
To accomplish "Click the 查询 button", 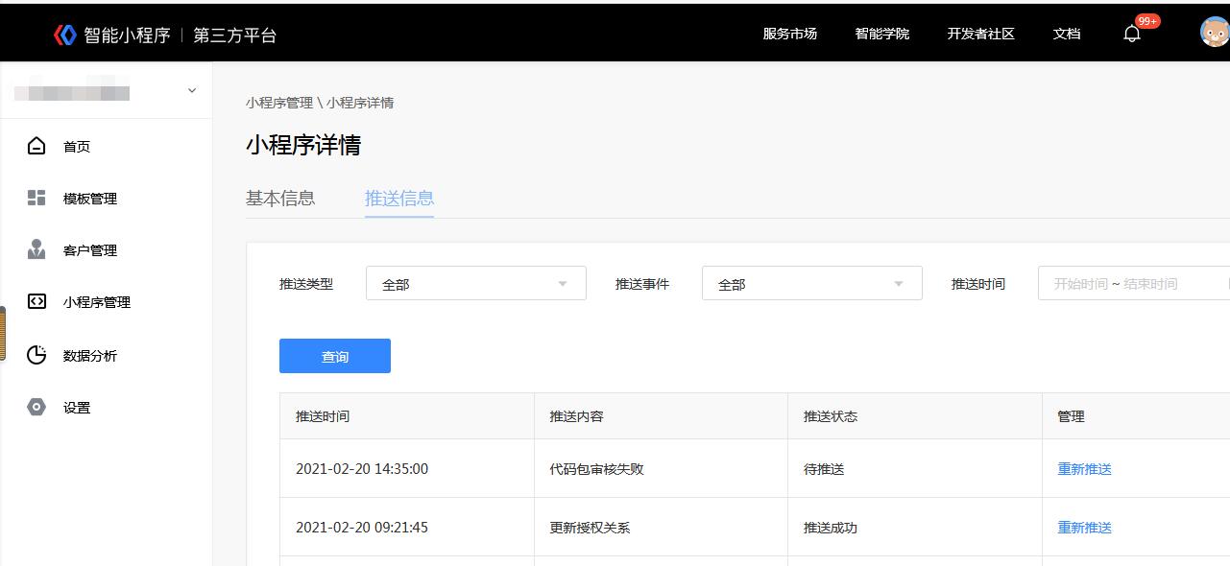I will point(335,356).
